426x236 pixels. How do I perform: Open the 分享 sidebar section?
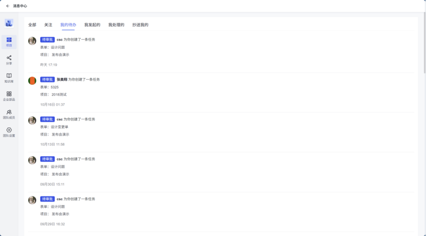(x=9, y=60)
